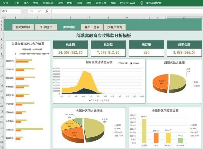Viewport: 203px width, 149px height.
Task: Select column M header
Action: coord(184,18)
